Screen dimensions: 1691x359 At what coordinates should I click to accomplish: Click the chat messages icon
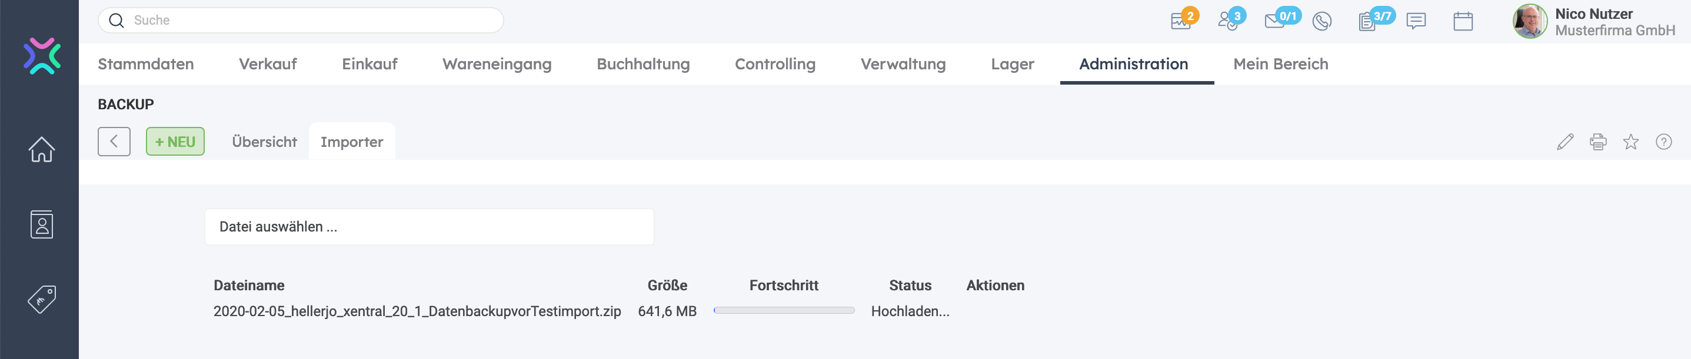[x=1416, y=22]
